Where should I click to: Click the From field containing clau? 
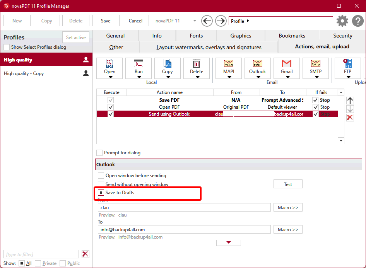pos(184,207)
